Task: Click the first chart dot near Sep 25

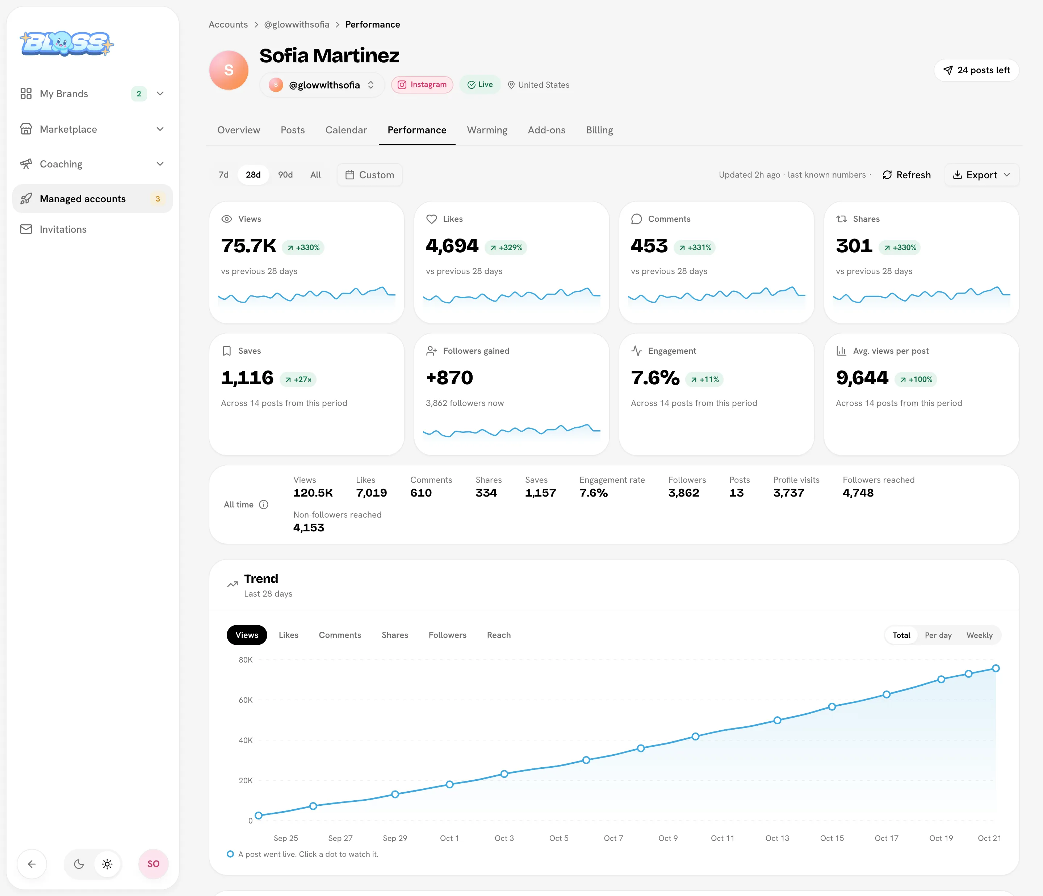Action: (259, 816)
